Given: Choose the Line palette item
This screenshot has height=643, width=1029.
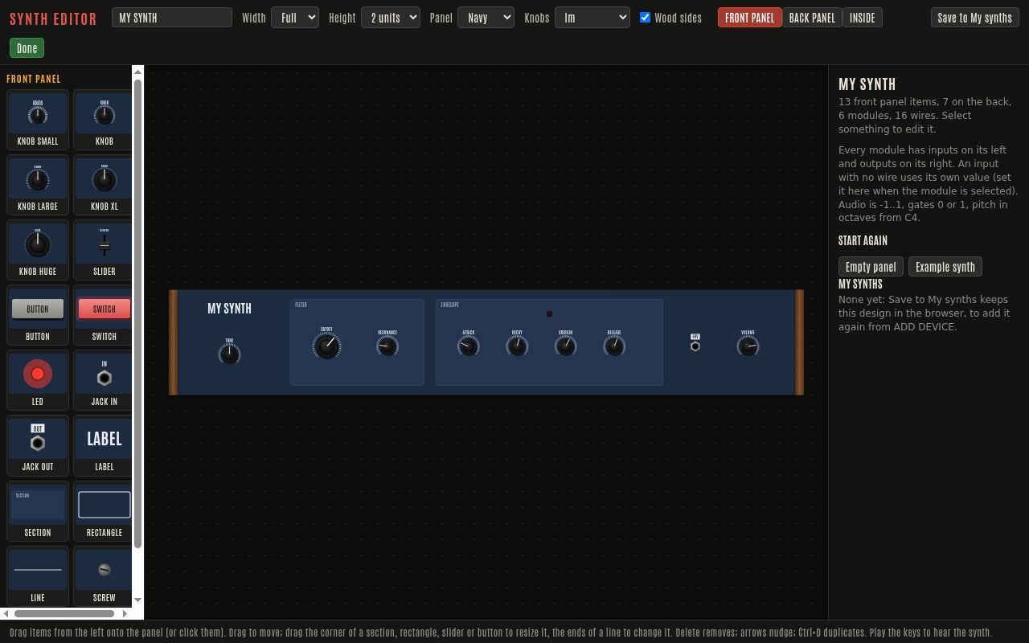Looking at the screenshot, I should pos(38,576).
